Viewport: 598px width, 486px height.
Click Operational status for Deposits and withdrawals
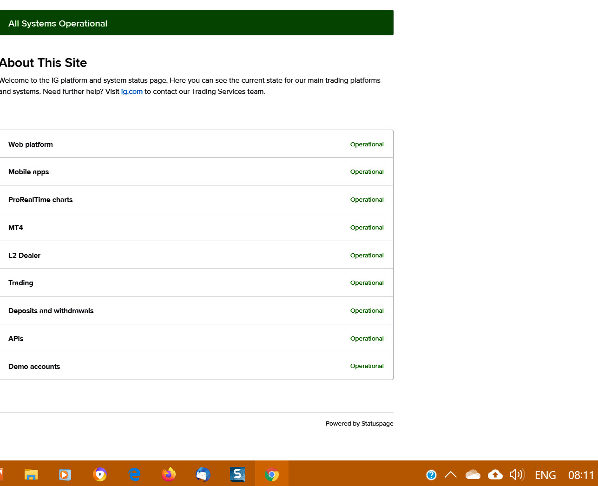367,311
